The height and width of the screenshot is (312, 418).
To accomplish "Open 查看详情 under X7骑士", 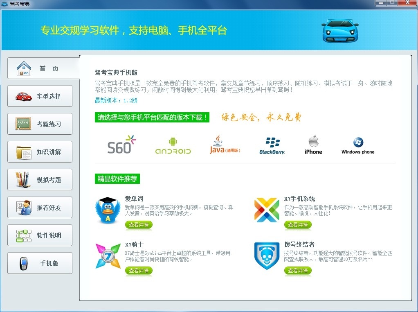I will coord(139,270).
